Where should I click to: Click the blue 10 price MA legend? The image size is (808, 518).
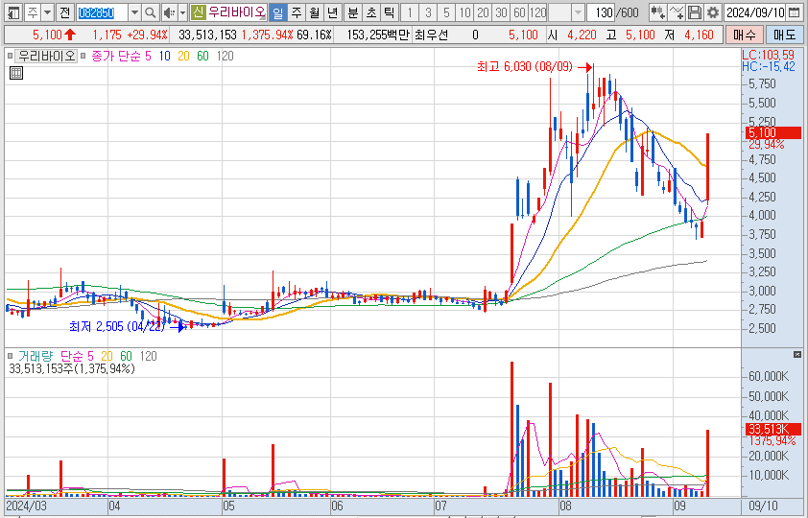164,56
